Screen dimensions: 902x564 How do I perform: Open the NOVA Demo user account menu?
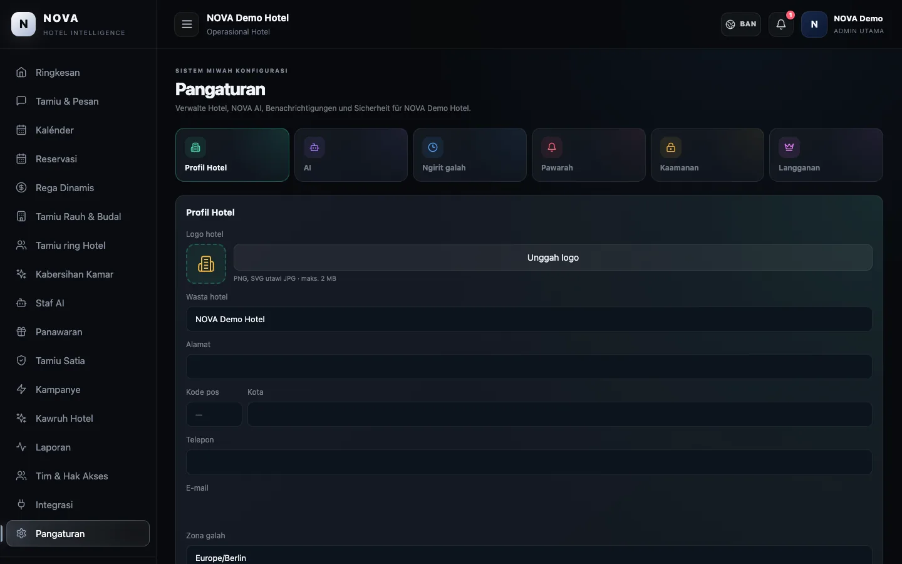point(843,24)
